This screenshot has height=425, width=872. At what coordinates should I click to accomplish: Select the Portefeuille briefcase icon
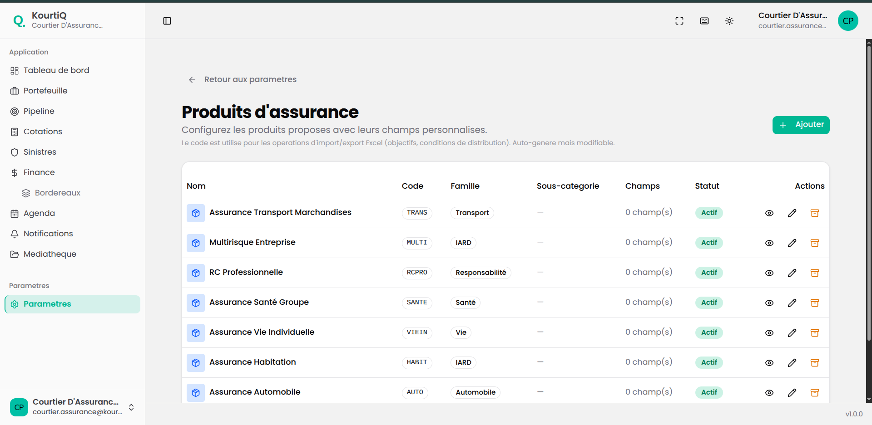pos(15,91)
